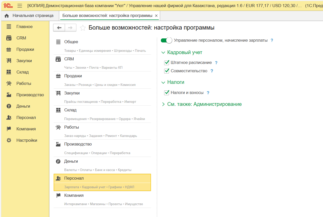Uncheck Штатное расписание checkbox
323x217 pixels.
(x=167, y=63)
